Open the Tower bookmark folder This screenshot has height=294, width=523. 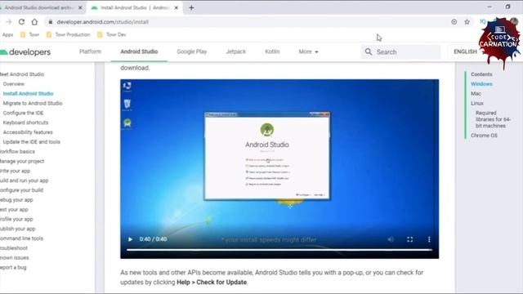coord(30,34)
